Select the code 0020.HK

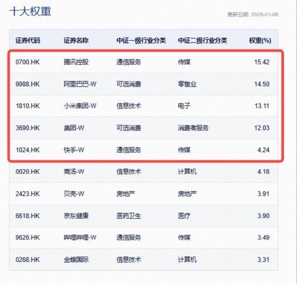click(28, 171)
